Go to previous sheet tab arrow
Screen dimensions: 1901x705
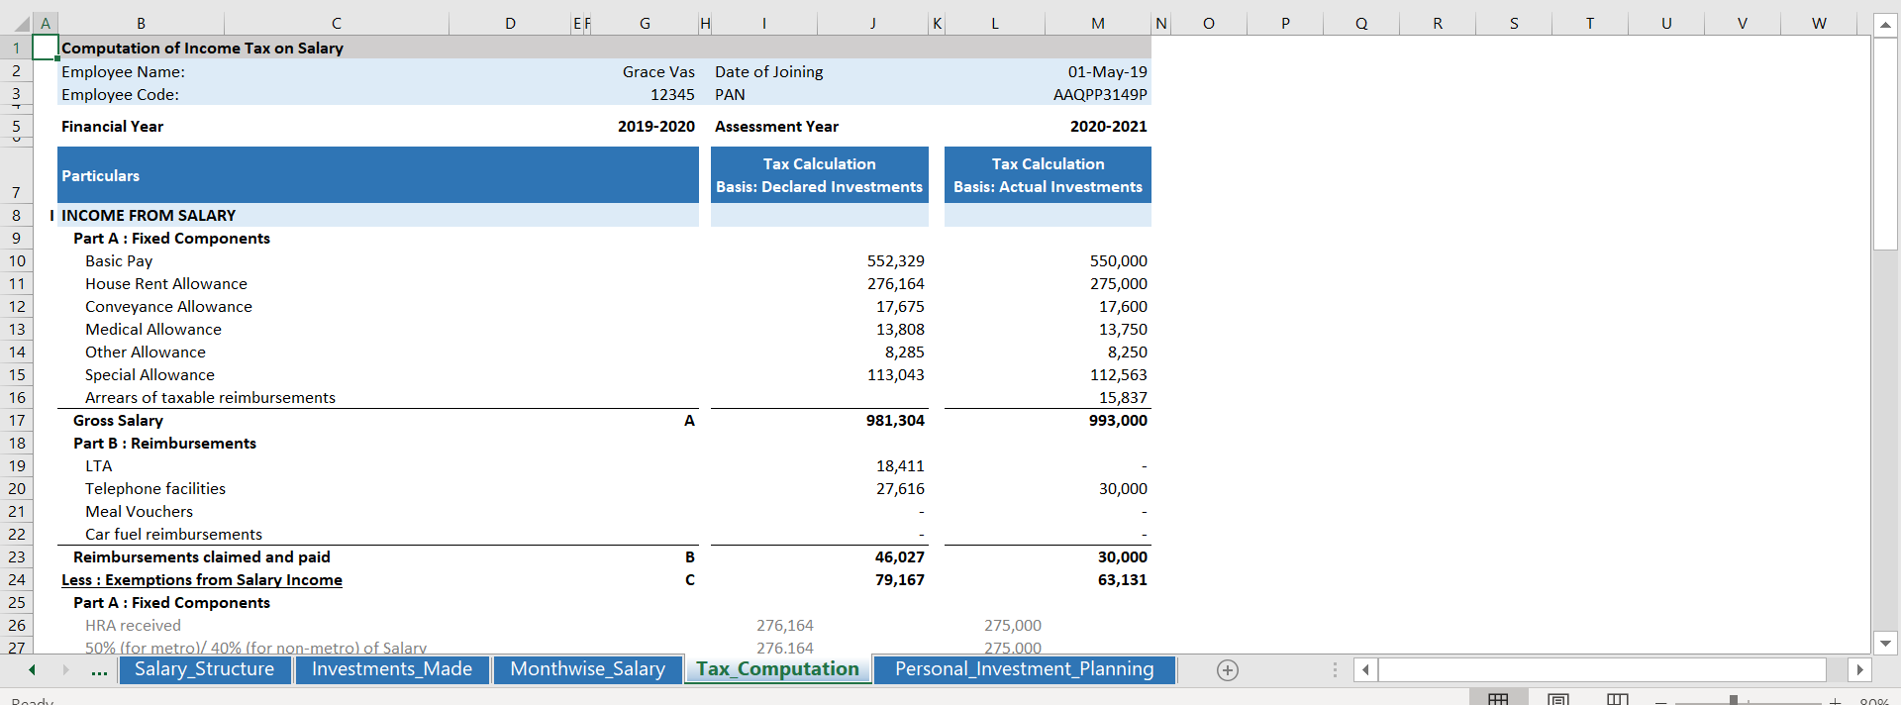[x=33, y=670]
